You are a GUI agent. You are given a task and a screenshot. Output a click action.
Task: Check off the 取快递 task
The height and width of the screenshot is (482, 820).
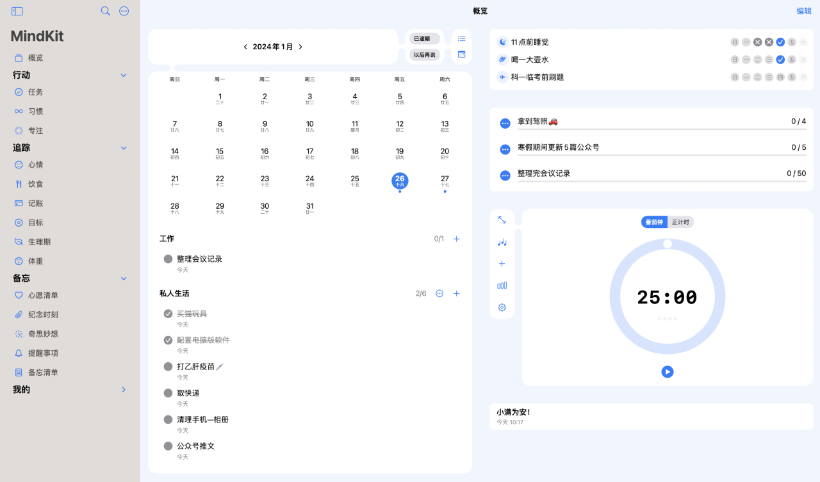[168, 393]
